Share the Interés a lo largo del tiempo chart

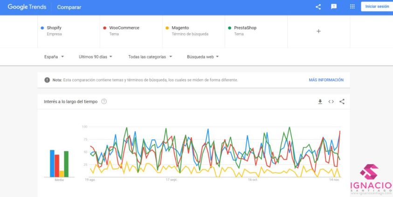[x=342, y=102]
